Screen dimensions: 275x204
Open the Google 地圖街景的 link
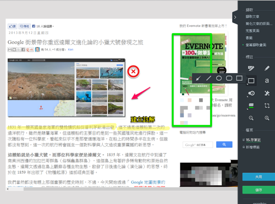click(148, 182)
